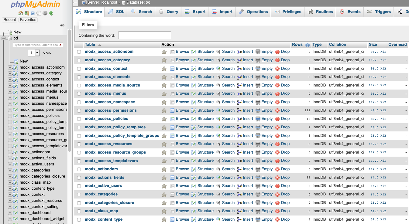Sort by the Size column header
Viewport: 409px width, 224px height.
[x=373, y=45]
